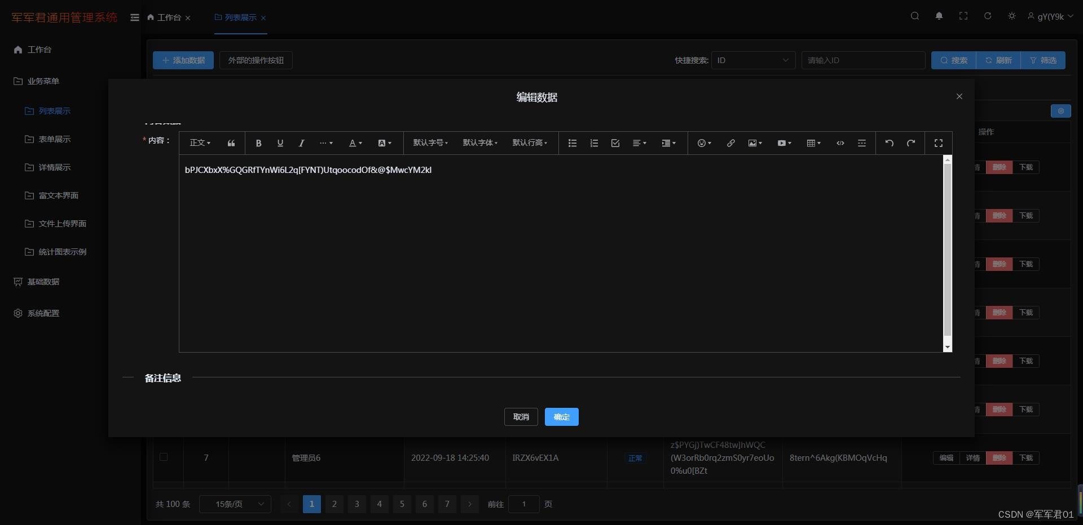Open the 正文 heading style dropdown
The image size is (1083, 525).
(x=200, y=143)
